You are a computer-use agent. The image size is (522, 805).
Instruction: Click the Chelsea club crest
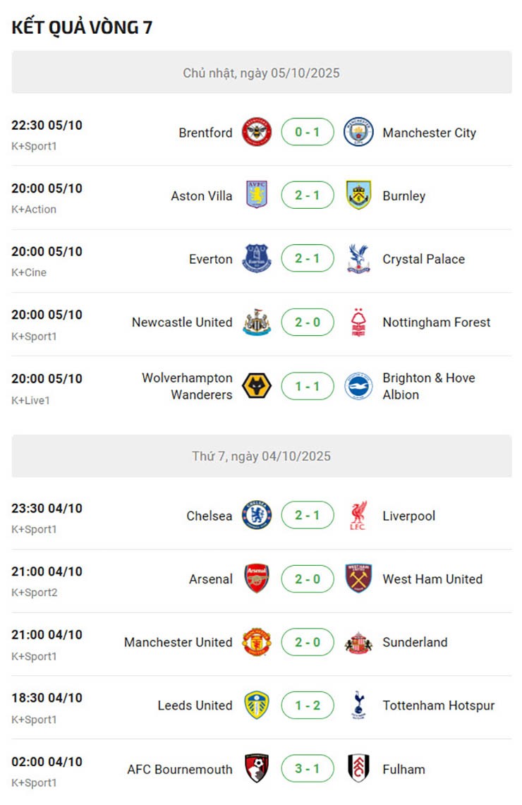click(257, 516)
